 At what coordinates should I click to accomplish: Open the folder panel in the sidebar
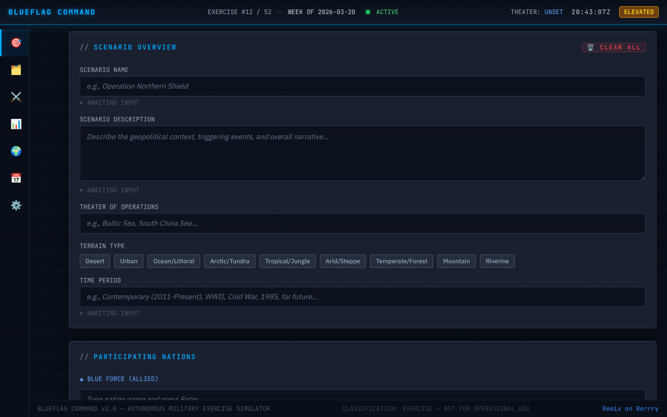pyautogui.click(x=14, y=69)
